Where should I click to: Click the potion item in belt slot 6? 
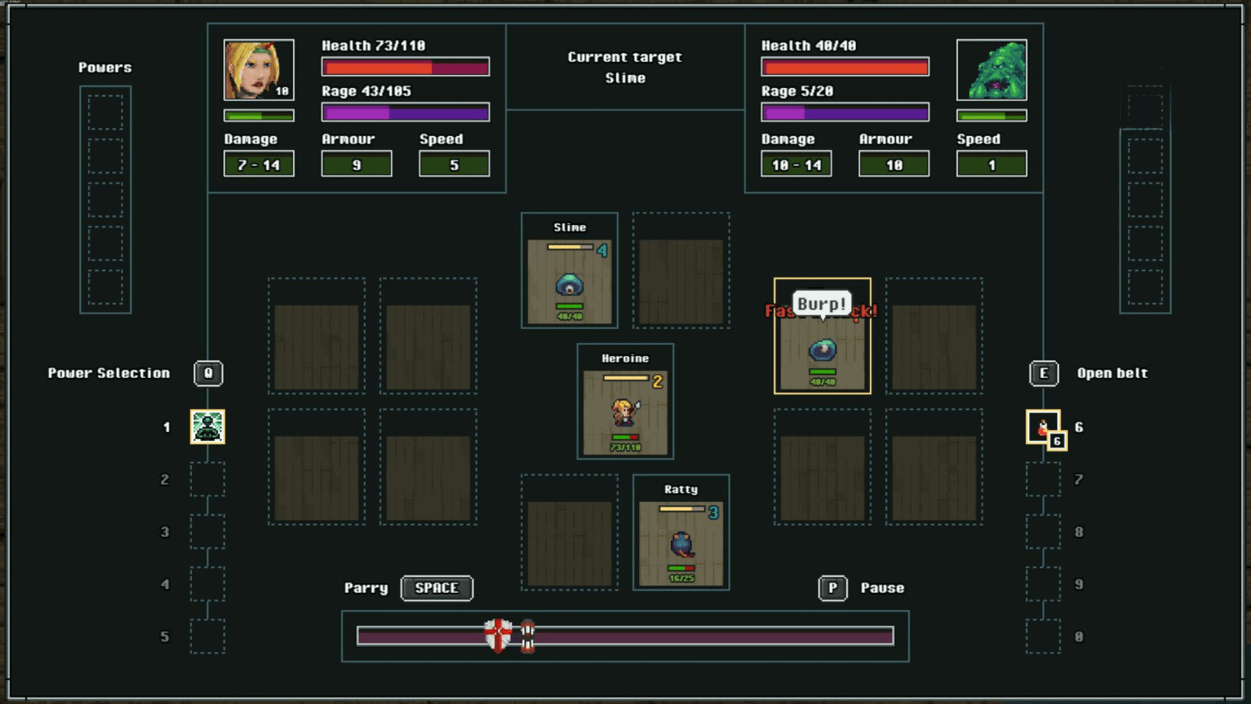pyautogui.click(x=1042, y=427)
